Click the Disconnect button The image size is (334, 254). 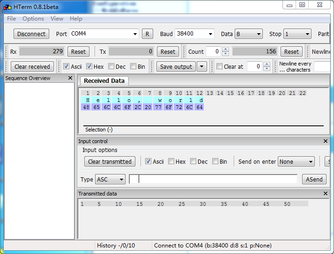tap(31, 34)
